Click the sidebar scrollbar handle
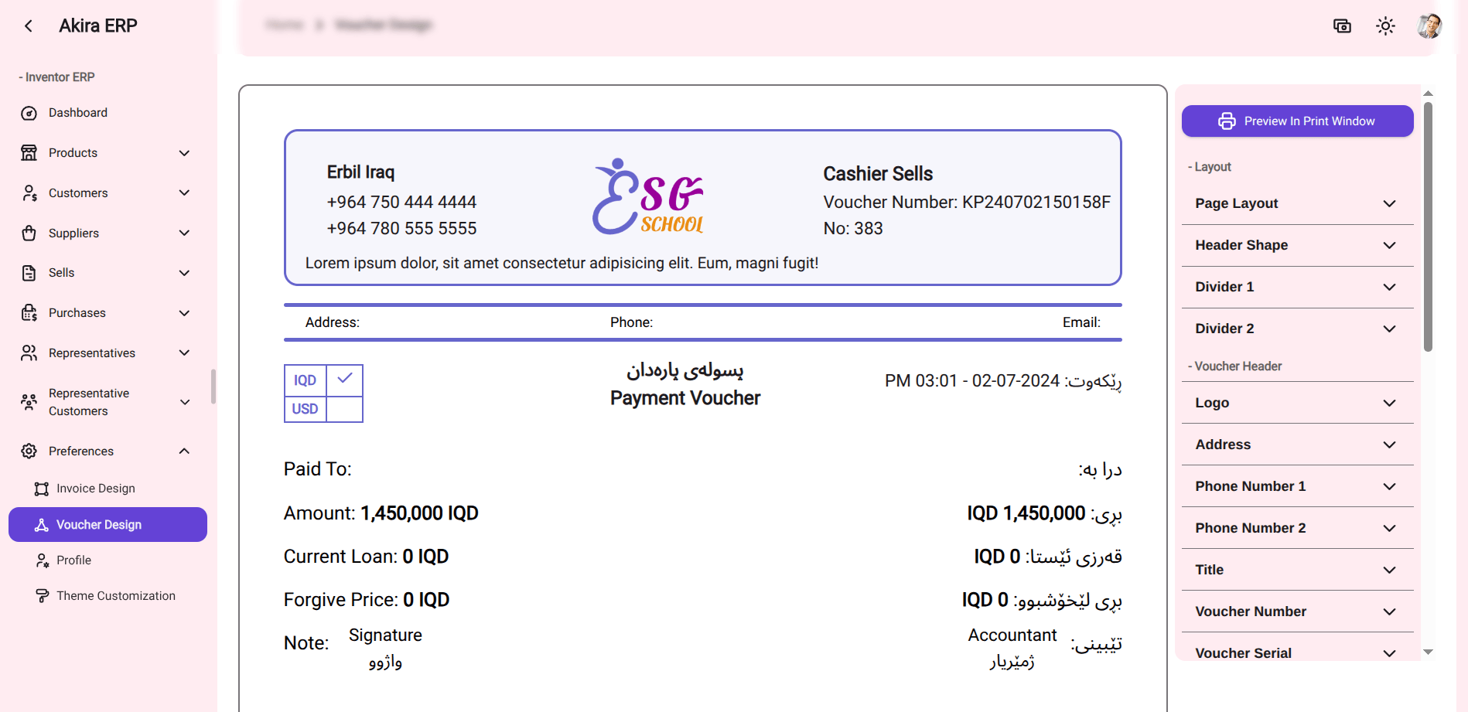 [213, 387]
